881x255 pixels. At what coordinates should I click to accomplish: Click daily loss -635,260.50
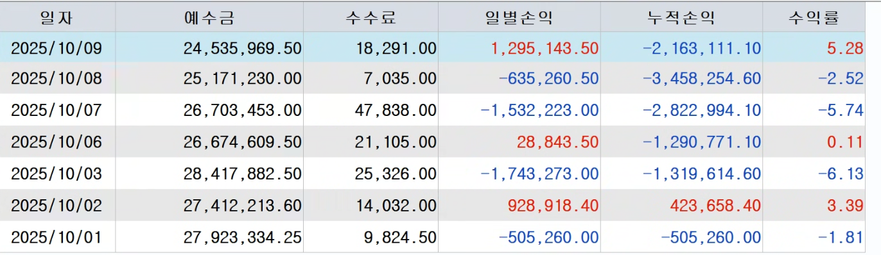[548, 79]
